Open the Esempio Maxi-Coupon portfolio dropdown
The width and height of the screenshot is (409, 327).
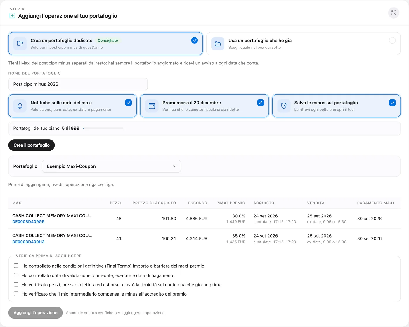click(x=112, y=166)
